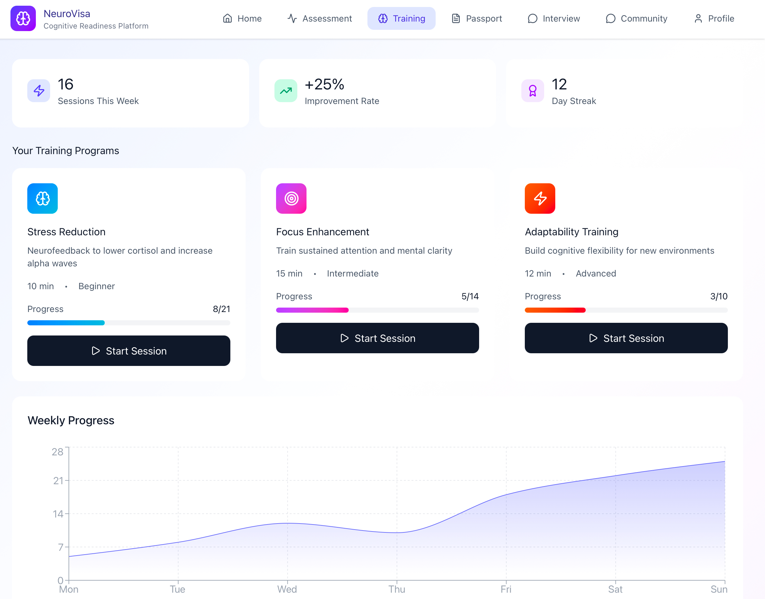Viewport: 765px width, 599px height.
Task: Click the blue brain Stress Reduction icon
Action: 43,199
